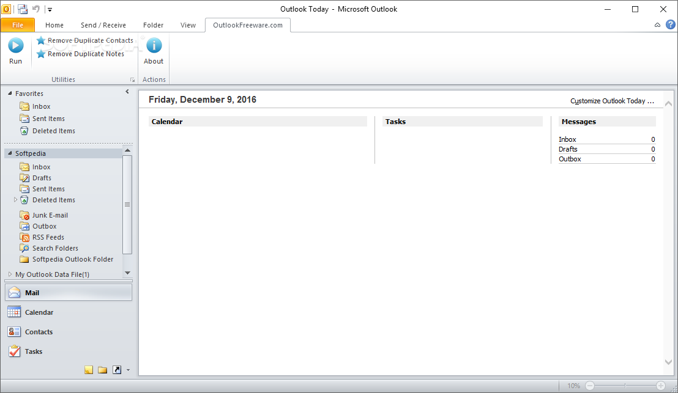Screen dimensions: 678x393
Task: Click the Remove Duplicate Contacts star icon
Action: point(40,40)
